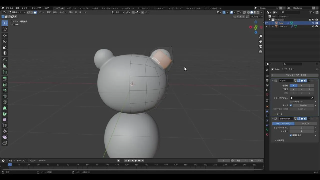Image resolution: width=320 pixels, height=180 pixels.
Task: Toggle mirror Axis Y button
Action: tap(301, 85)
